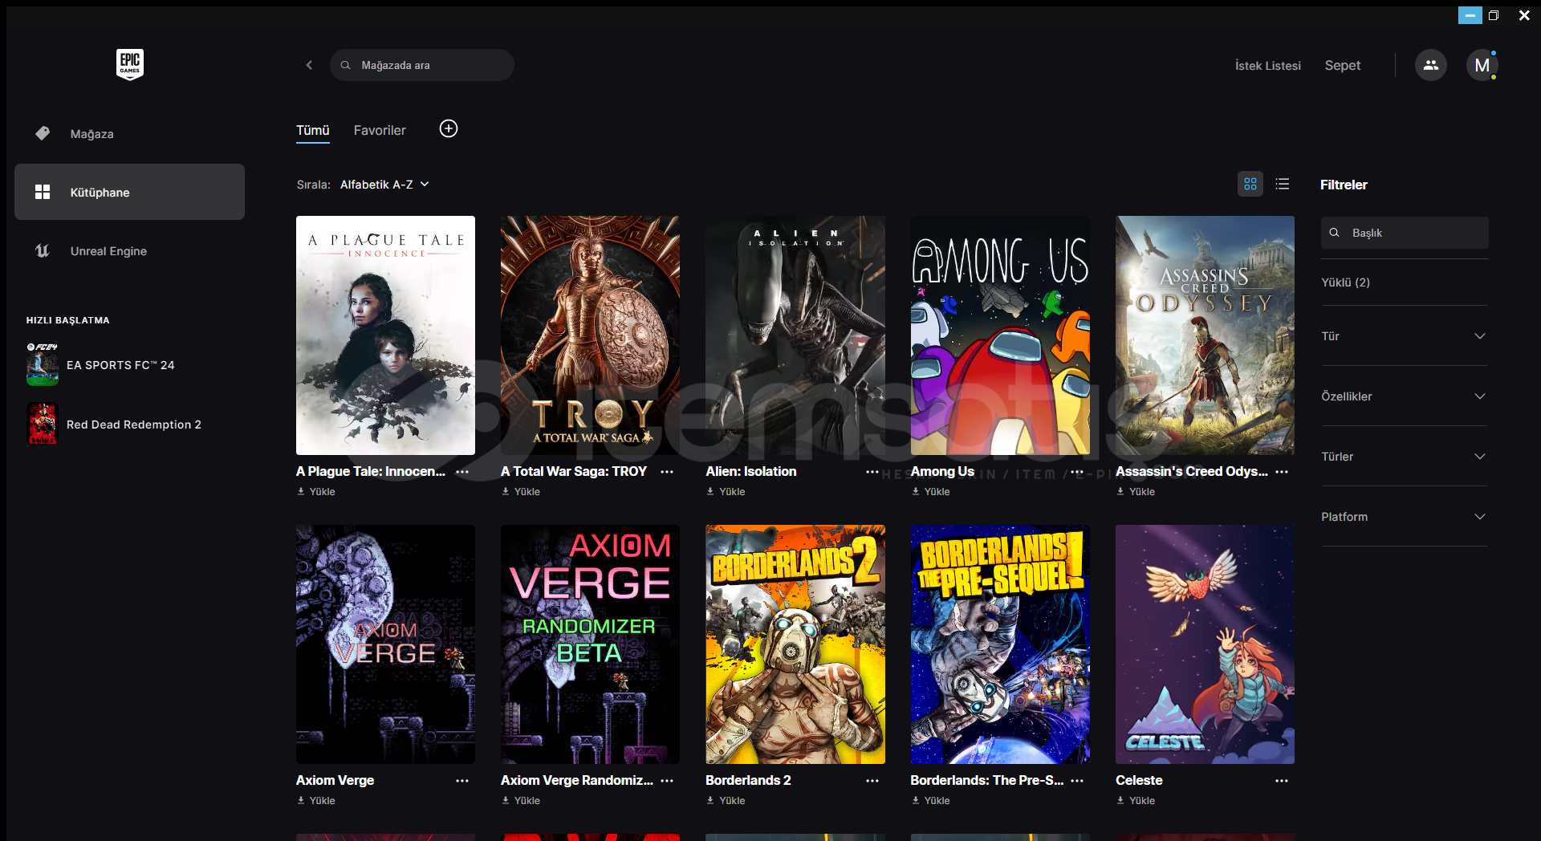This screenshot has width=1541, height=841.
Task: Click the Mağazada ara search field
Action: point(422,65)
